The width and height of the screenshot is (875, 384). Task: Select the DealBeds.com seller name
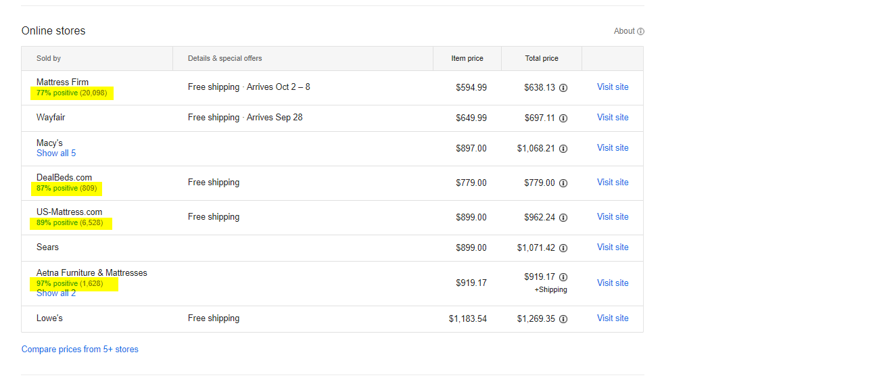pyautogui.click(x=64, y=177)
